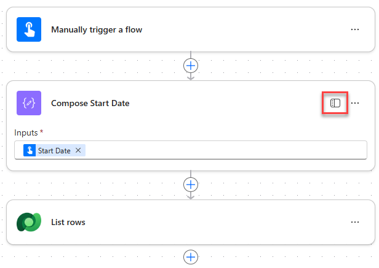The width and height of the screenshot is (379, 268).
Task: Click the arrow connector above Compose Start Date
Action: pyautogui.click(x=191, y=76)
